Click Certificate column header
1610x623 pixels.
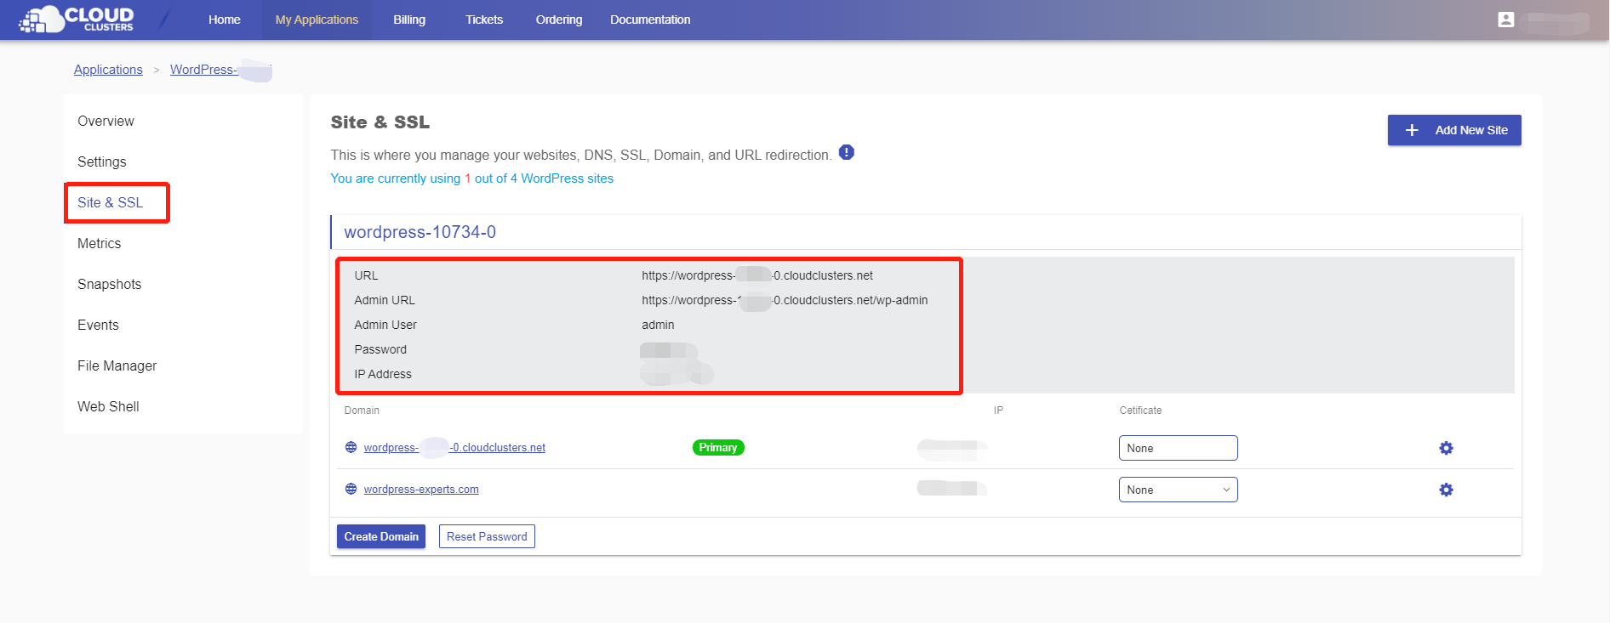tap(1140, 411)
